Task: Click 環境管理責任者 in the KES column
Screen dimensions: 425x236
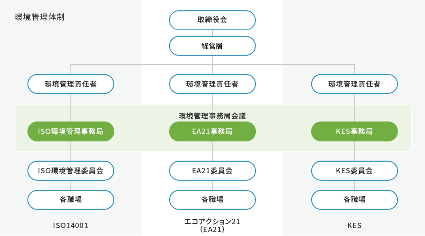Action: [x=354, y=84]
